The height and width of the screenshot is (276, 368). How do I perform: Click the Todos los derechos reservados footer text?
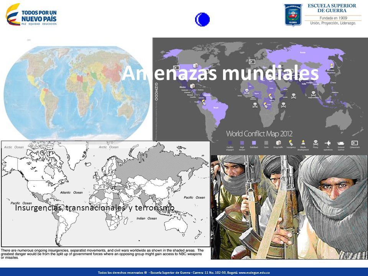pos(123,273)
